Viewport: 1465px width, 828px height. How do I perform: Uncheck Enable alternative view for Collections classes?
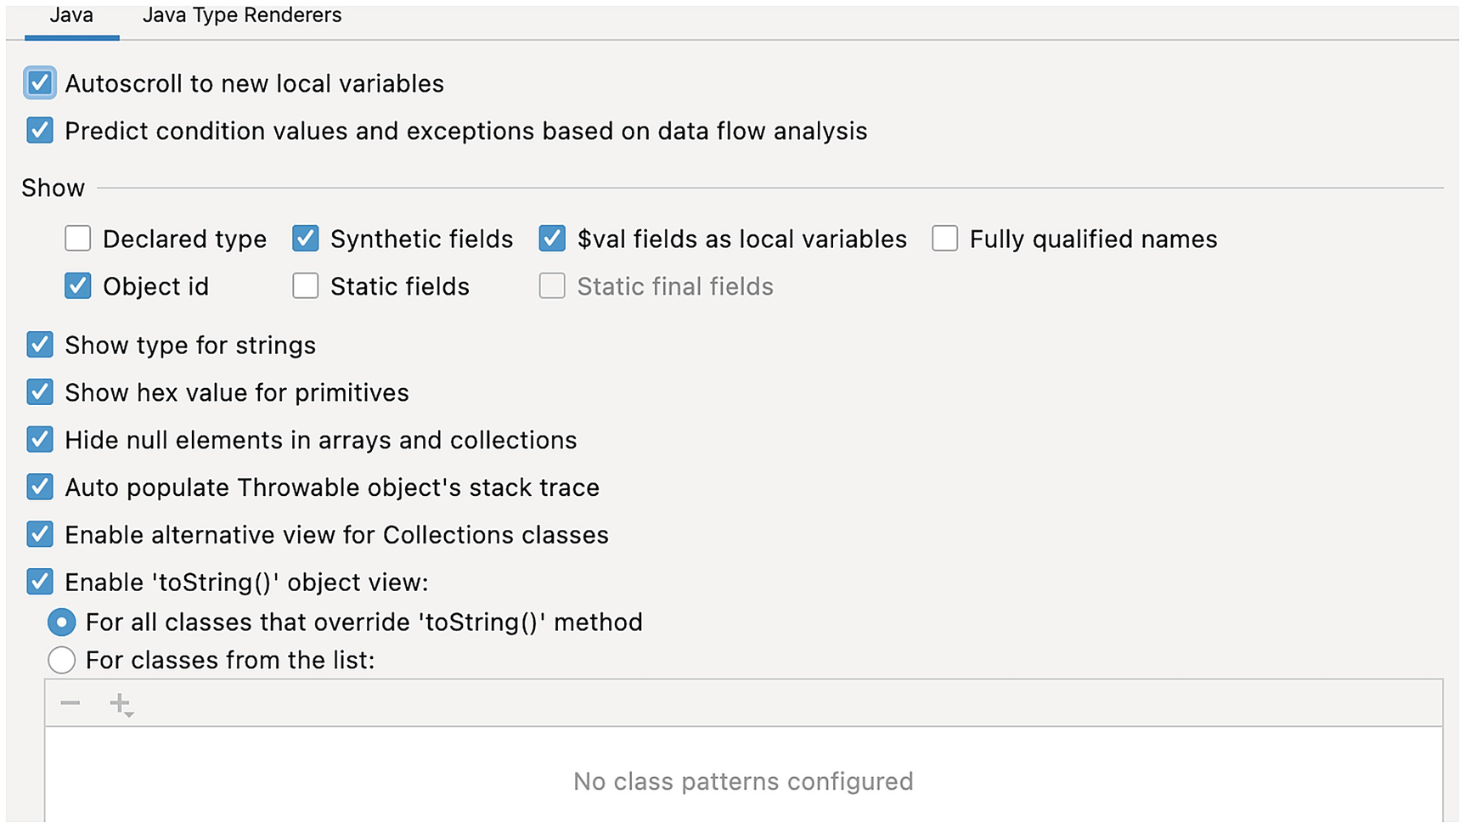click(40, 535)
